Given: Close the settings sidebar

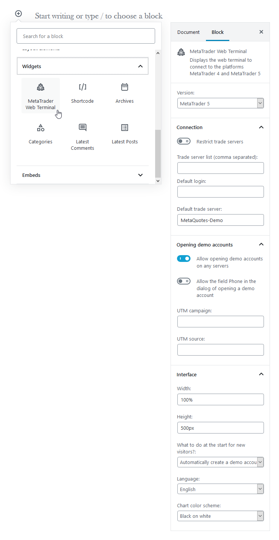Looking at the screenshot, I should pyautogui.click(x=261, y=32).
